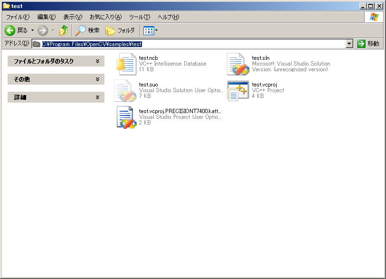This screenshot has height=279, width=386.
Task: Open the Views dropdown arrow
Action: pyautogui.click(x=157, y=30)
